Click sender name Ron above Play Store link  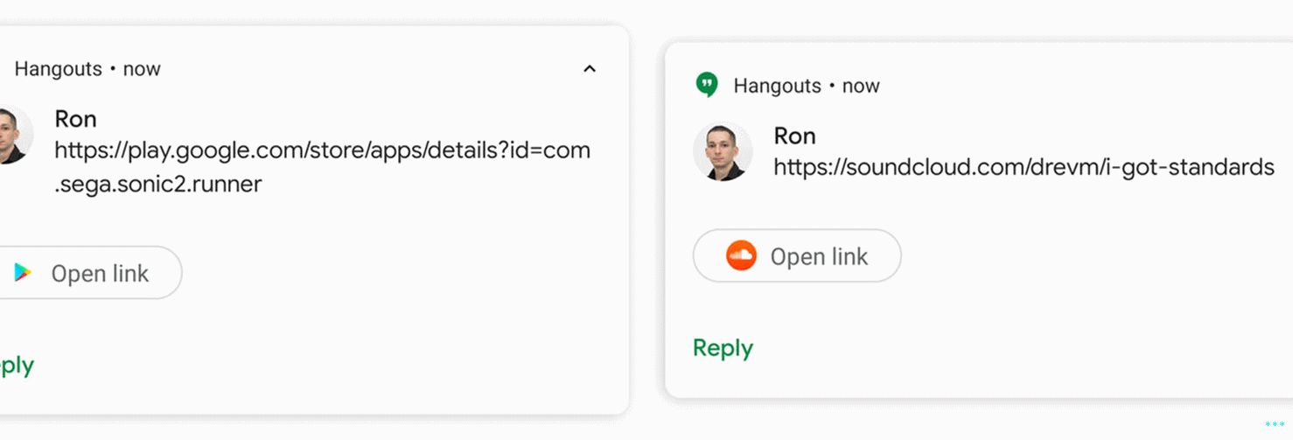(75, 119)
